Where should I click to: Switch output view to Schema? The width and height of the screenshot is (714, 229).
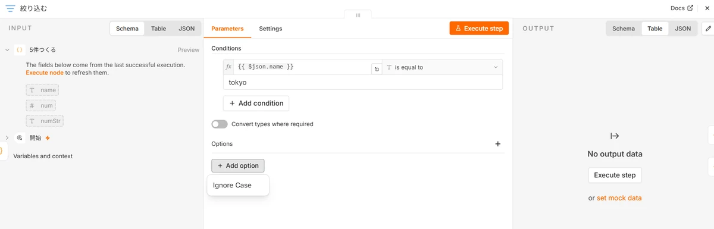(624, 29)
